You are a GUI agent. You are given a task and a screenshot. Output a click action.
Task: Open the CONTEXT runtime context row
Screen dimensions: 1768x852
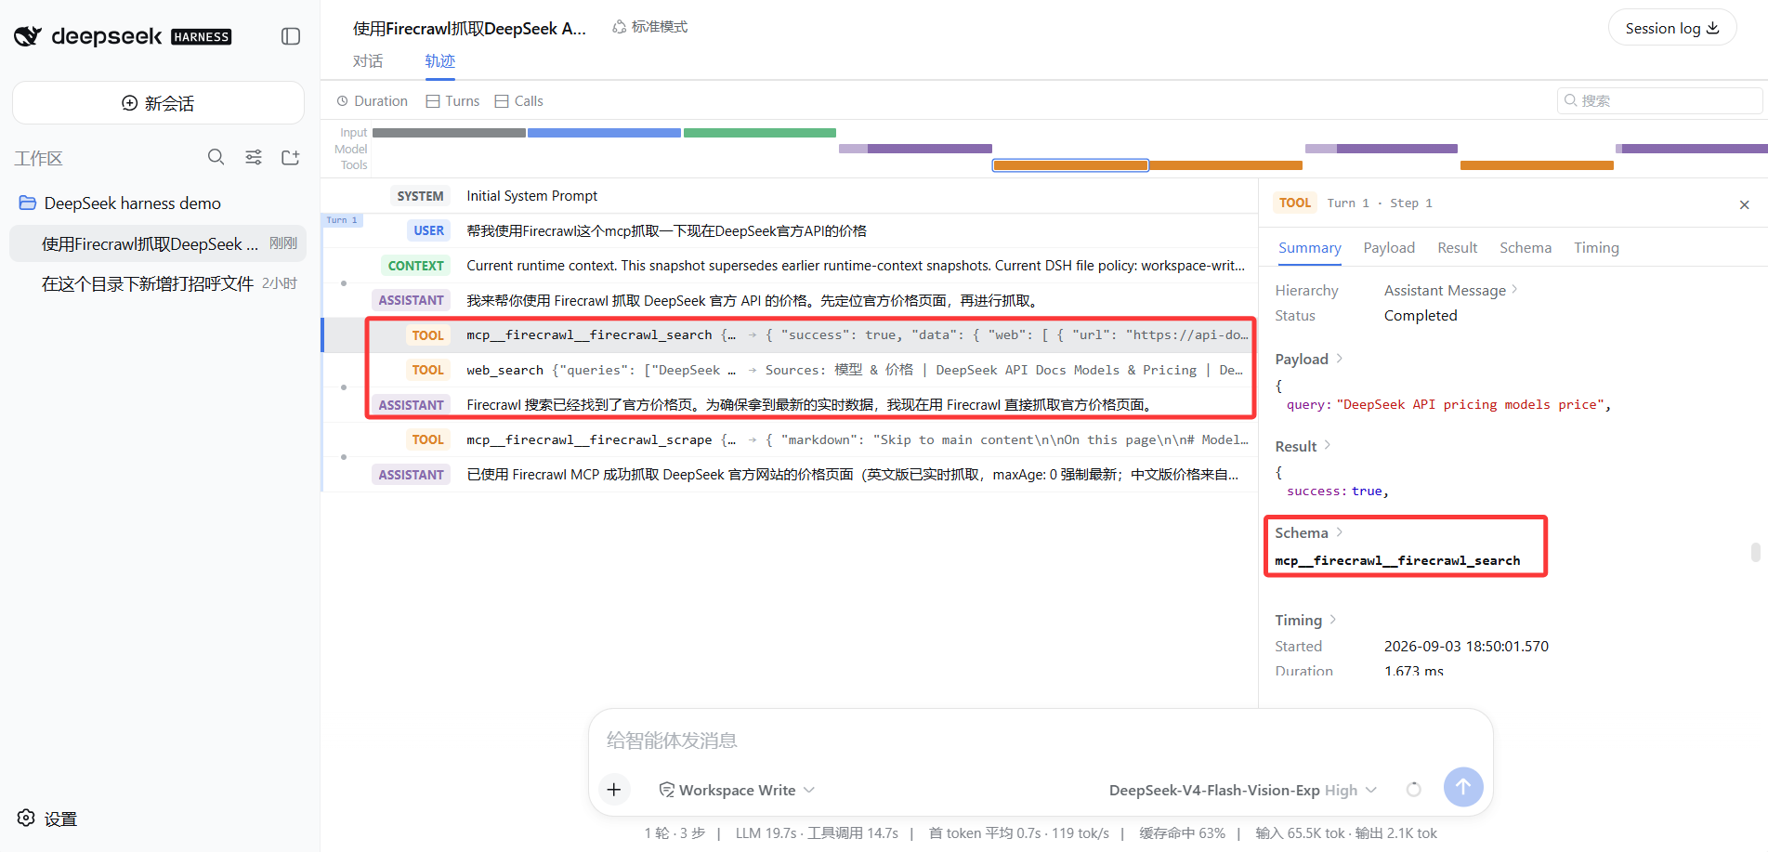pyautogui.click(x=790, y=266)
